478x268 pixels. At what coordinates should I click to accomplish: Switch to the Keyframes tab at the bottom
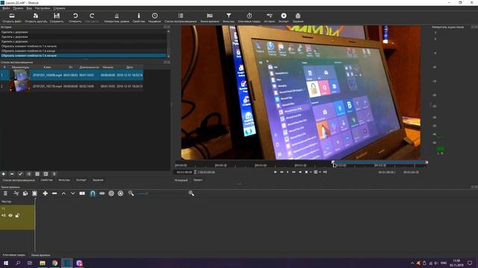14,255
